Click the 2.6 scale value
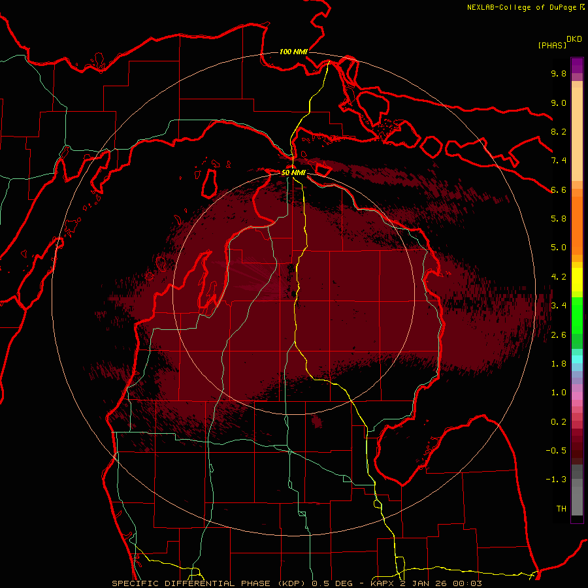Image resolution: width=588 pixels, height=588 pixels. pyautogui.click(x=559, y=335)
